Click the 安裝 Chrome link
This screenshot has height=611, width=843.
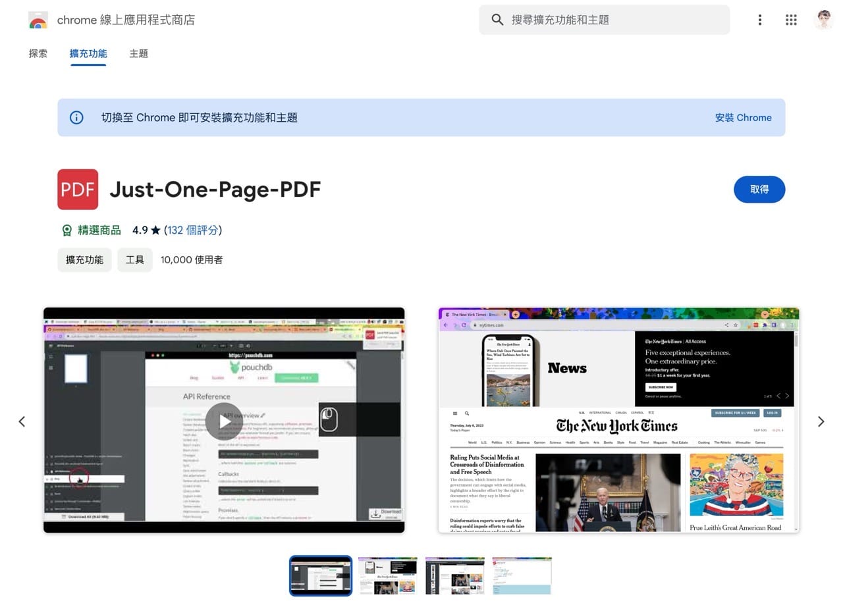(743, 118)
